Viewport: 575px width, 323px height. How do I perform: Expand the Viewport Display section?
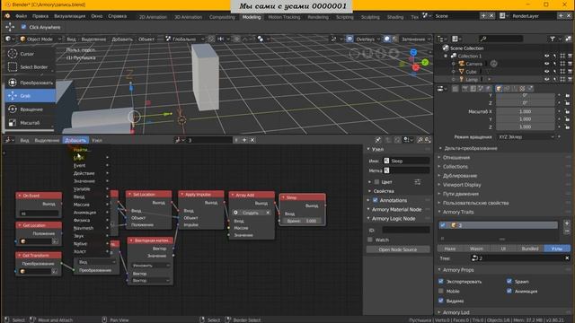click(461, 185)
